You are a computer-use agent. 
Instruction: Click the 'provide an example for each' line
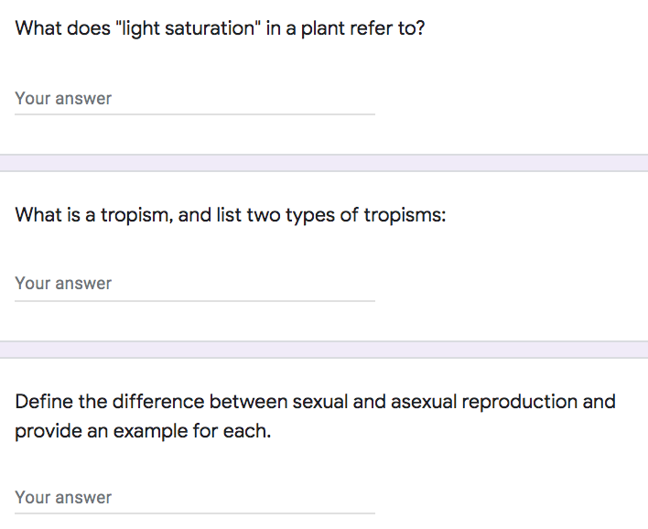pyautogui.click(x=143, y=430)
